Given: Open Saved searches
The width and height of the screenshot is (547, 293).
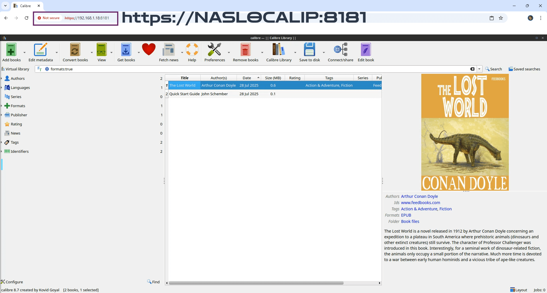Looking at the screenshot, I should (x=524, y=69).
